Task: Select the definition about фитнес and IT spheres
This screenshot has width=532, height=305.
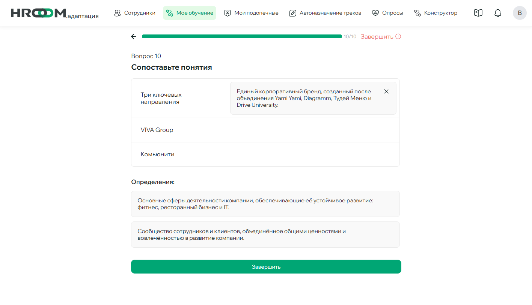Action: pos(265,204)
